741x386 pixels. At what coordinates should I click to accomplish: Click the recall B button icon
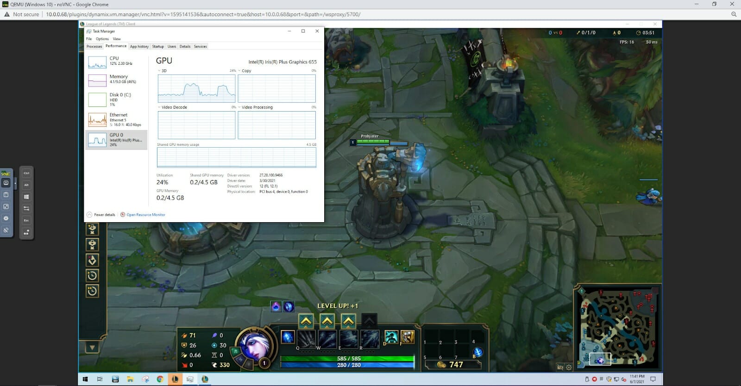[478, 352]
